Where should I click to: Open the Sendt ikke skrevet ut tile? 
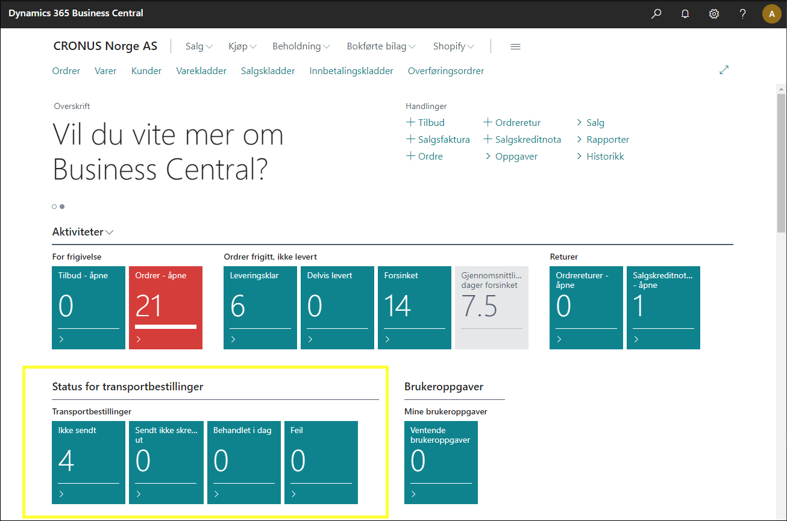pyautogui.click(x=166, y=463)
